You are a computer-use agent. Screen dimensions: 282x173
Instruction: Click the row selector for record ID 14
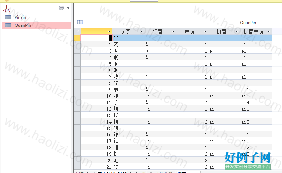pyautogui.click(x=77, y=122)
